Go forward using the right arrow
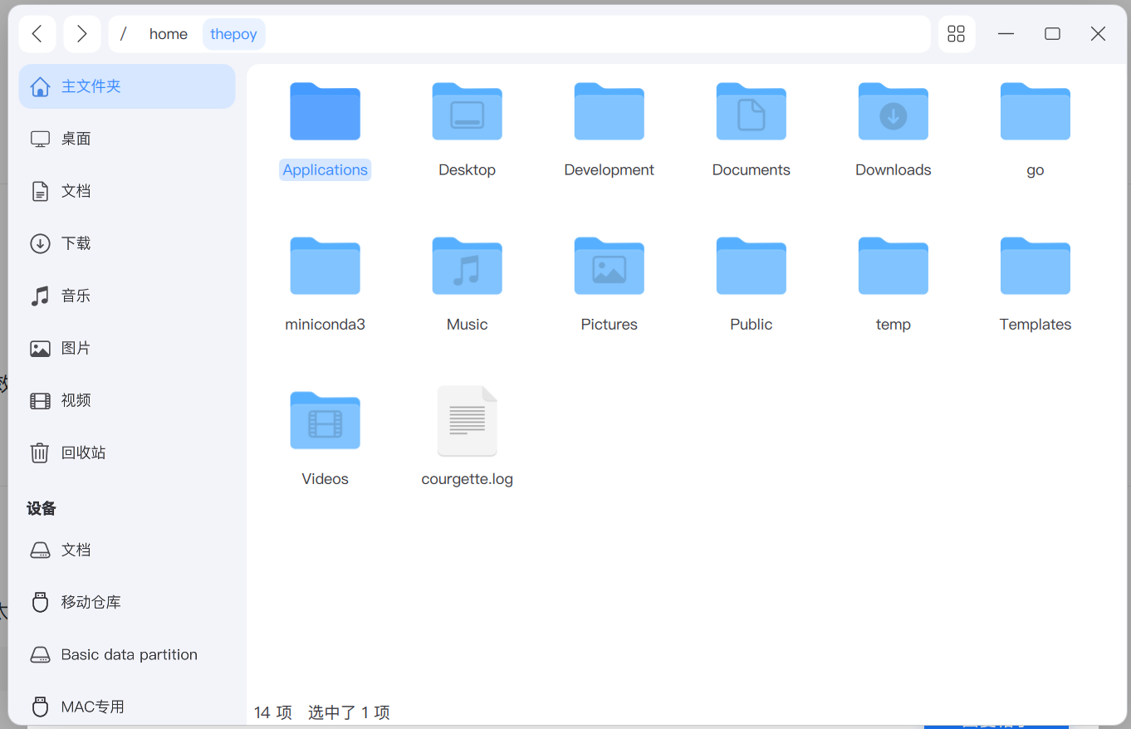The image size is (1131, 729). (81, 33)
